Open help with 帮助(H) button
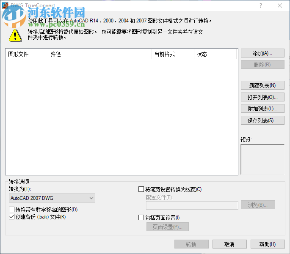 click(x=268, y=244)
